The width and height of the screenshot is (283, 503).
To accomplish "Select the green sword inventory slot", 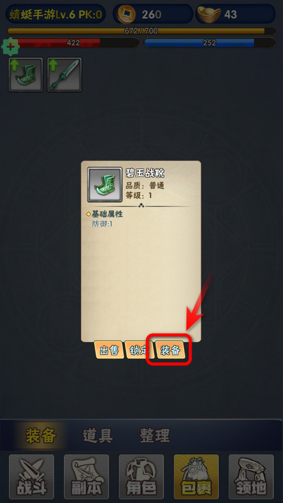I will (64, 75).
